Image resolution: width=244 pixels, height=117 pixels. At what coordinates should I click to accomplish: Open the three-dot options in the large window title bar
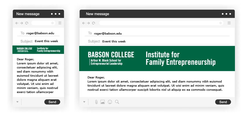(x=226, y=14)
